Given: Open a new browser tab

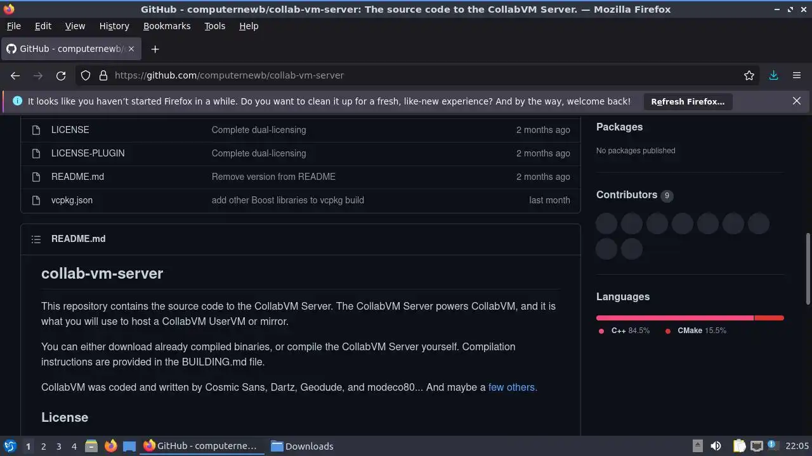Looking at the screenshot, I should point(155,49).
